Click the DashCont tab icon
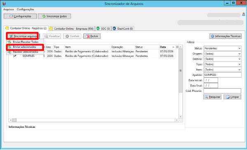 pos(114,28)
